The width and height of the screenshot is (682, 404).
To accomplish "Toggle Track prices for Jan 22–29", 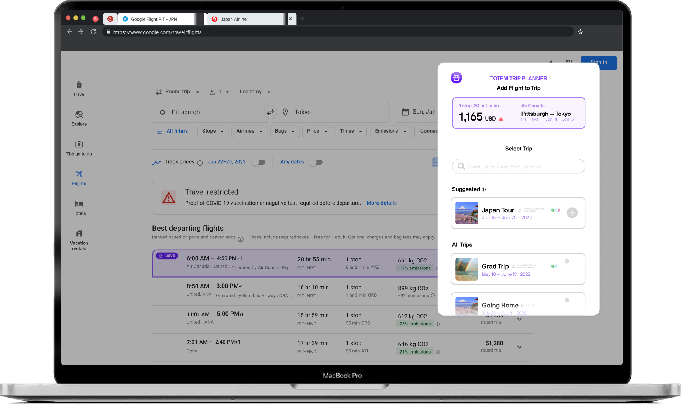I will coord(259,162).
